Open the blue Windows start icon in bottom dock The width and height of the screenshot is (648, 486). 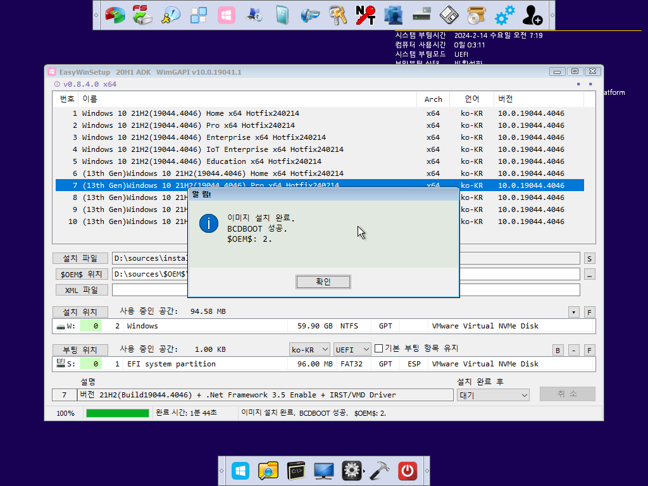[240, 471]
